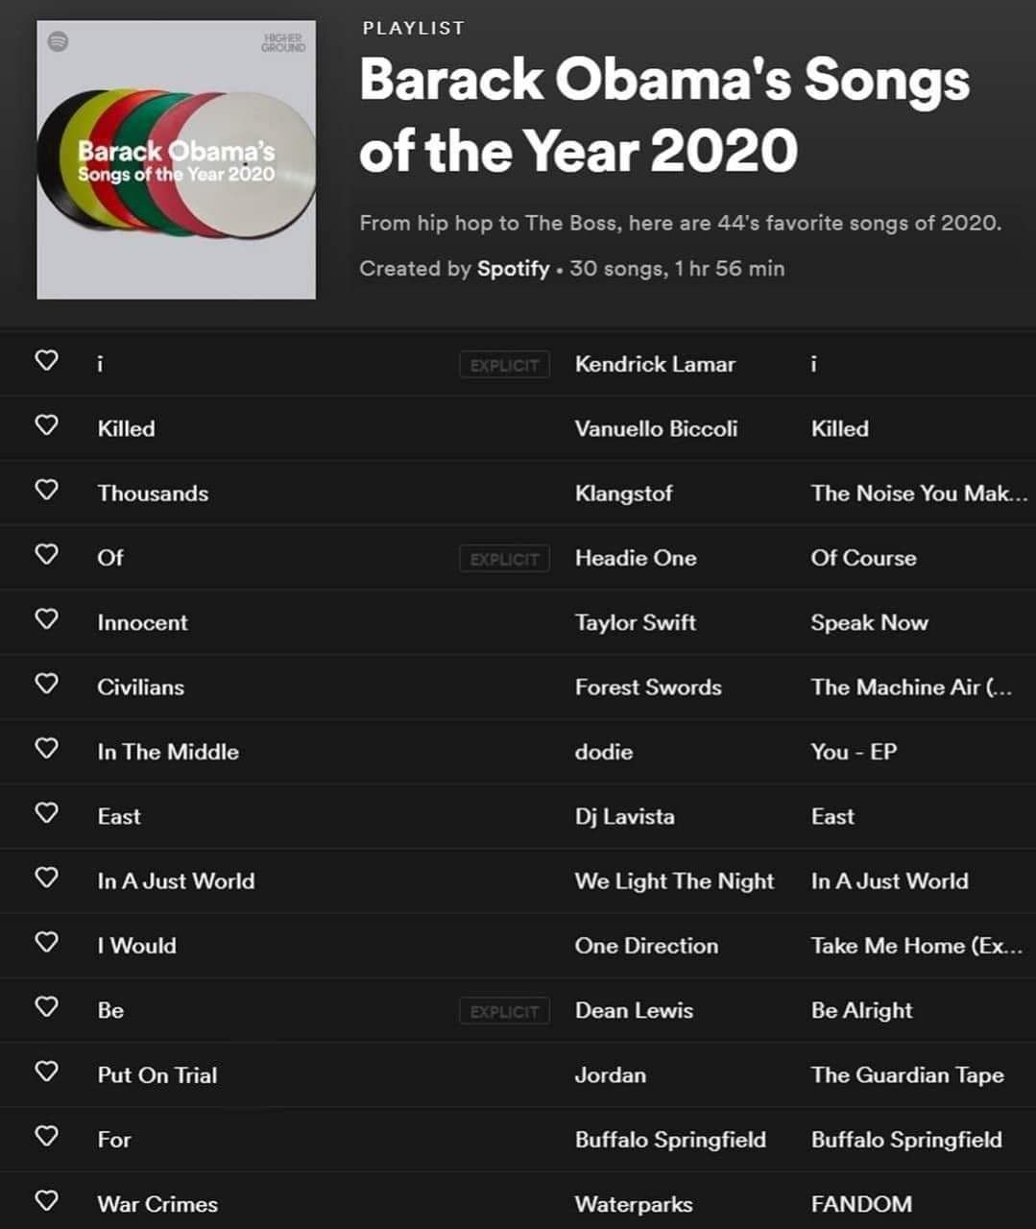Like the 'War Crimes' track by Waterparks
The image size is (1036, 1229).
[x=46, y=1200]
